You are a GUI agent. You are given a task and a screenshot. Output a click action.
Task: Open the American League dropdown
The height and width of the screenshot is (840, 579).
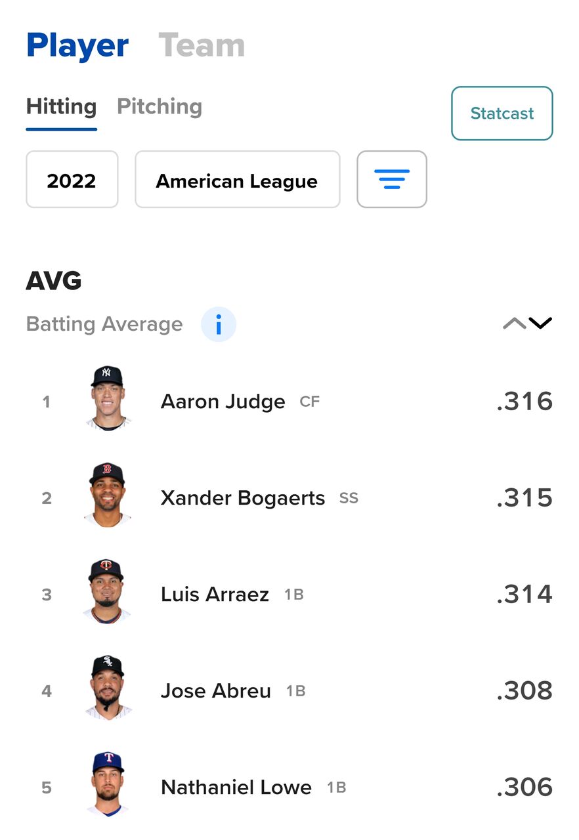tap(237, 180)
